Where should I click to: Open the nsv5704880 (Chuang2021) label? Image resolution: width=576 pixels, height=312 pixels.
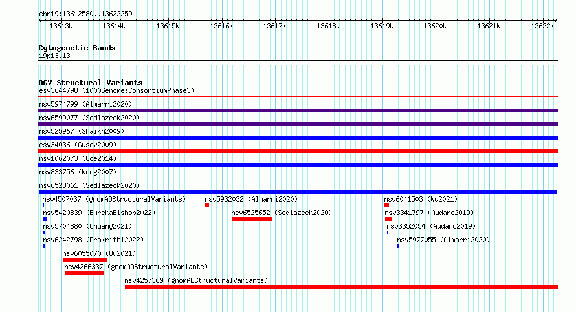click(87, 226)
